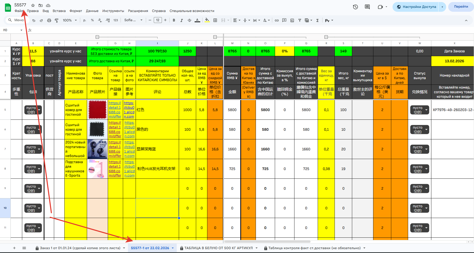
Task: Click the insert link icon
Action: pyautogui.click(x=277, y=20)
